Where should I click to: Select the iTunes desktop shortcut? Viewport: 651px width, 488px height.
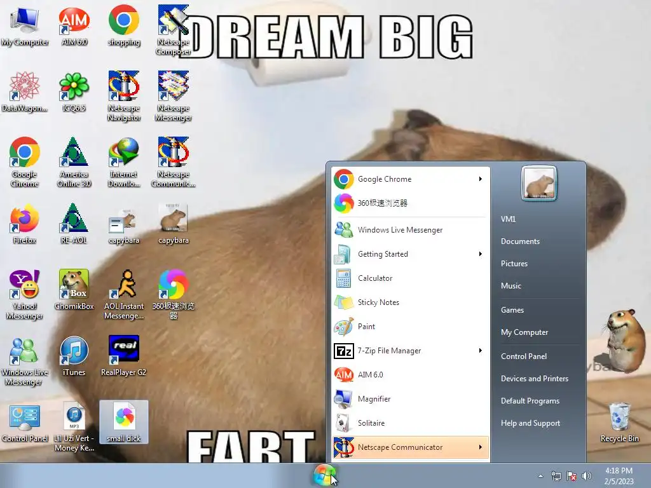74,356
